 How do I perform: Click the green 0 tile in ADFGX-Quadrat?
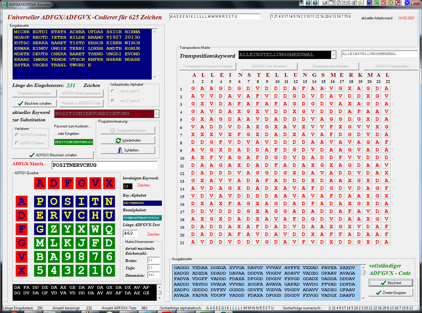[109, 271]
